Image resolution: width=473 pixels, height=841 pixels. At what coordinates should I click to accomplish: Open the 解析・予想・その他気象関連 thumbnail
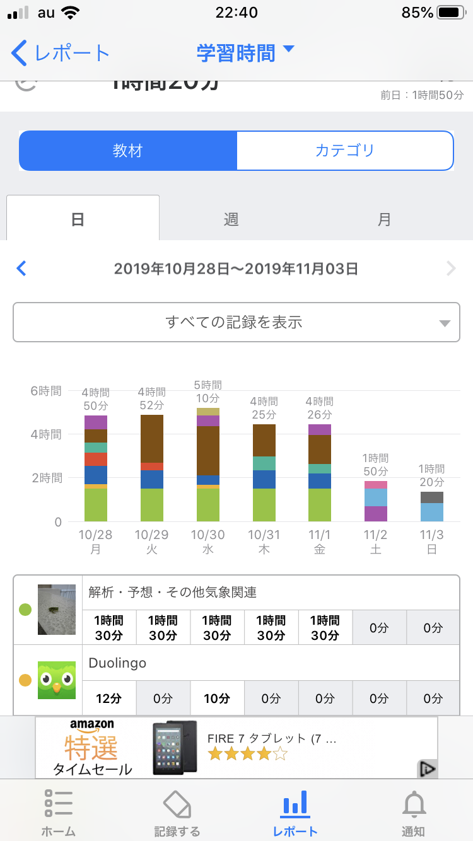pyautogui.click(x=57, y=610)
